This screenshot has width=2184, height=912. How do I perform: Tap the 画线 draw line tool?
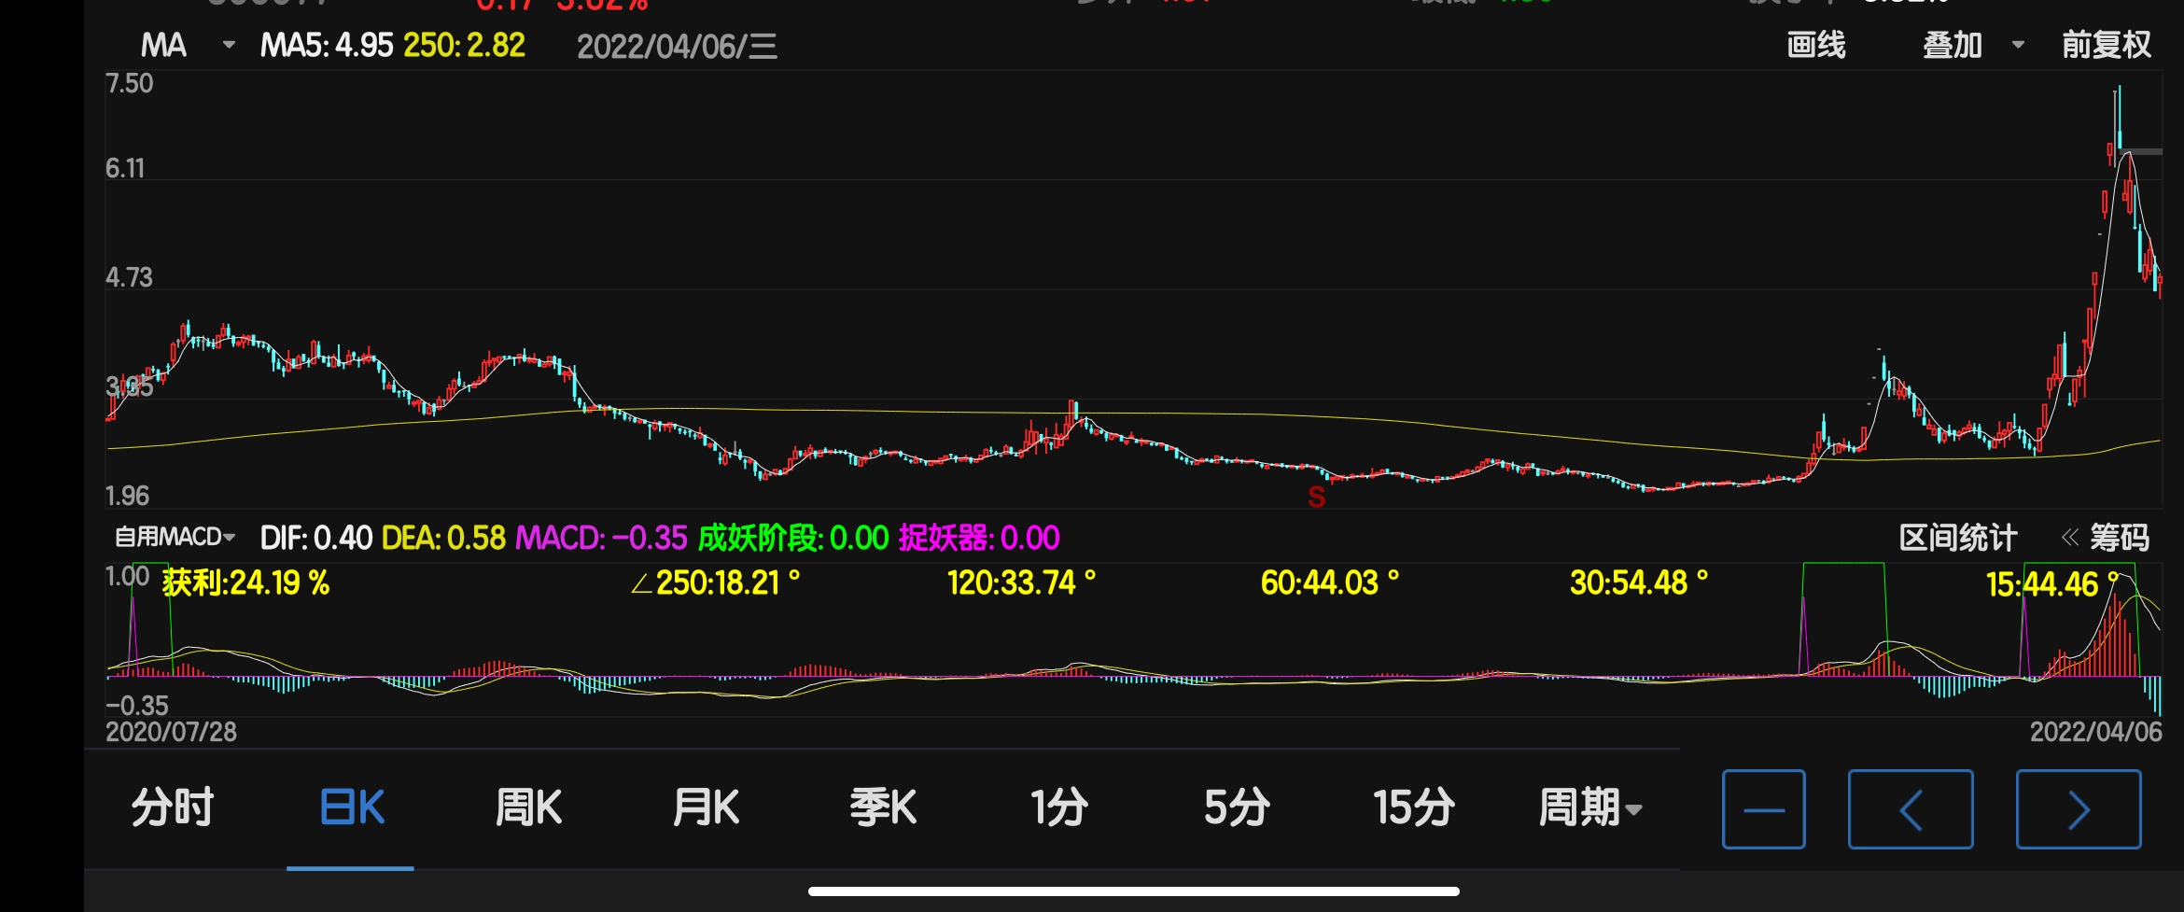(1815, 45)
